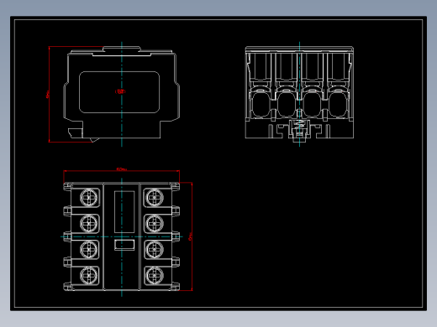The height and width of the screenshot is (327, 437).
Task: Select the red label at the side view center
Action: click(120, 91)
